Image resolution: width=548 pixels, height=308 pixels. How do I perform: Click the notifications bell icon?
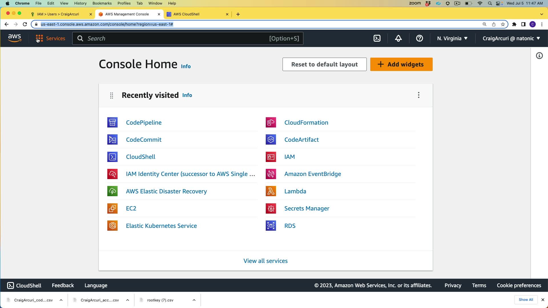pos(398,38)
